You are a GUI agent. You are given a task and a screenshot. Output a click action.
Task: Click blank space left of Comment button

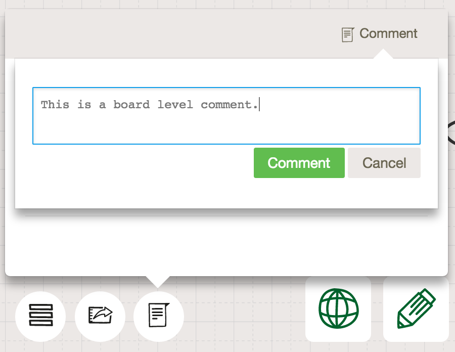click(x=142, y=163)
